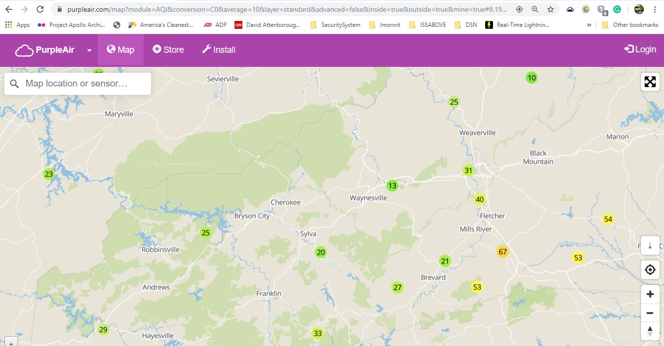Open the Install page from the navigation bar
The image size is (664, 346).
[x=218, y=49]
